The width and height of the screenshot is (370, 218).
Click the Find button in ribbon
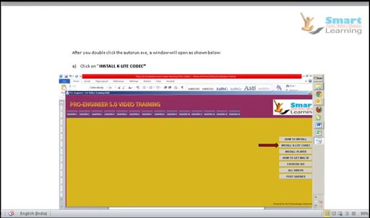click(291, 86)
